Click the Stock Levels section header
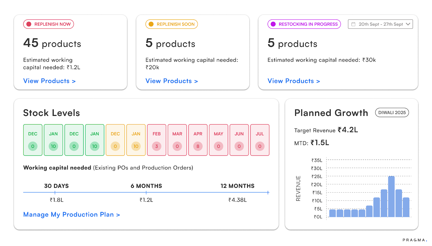 [51, 113]
